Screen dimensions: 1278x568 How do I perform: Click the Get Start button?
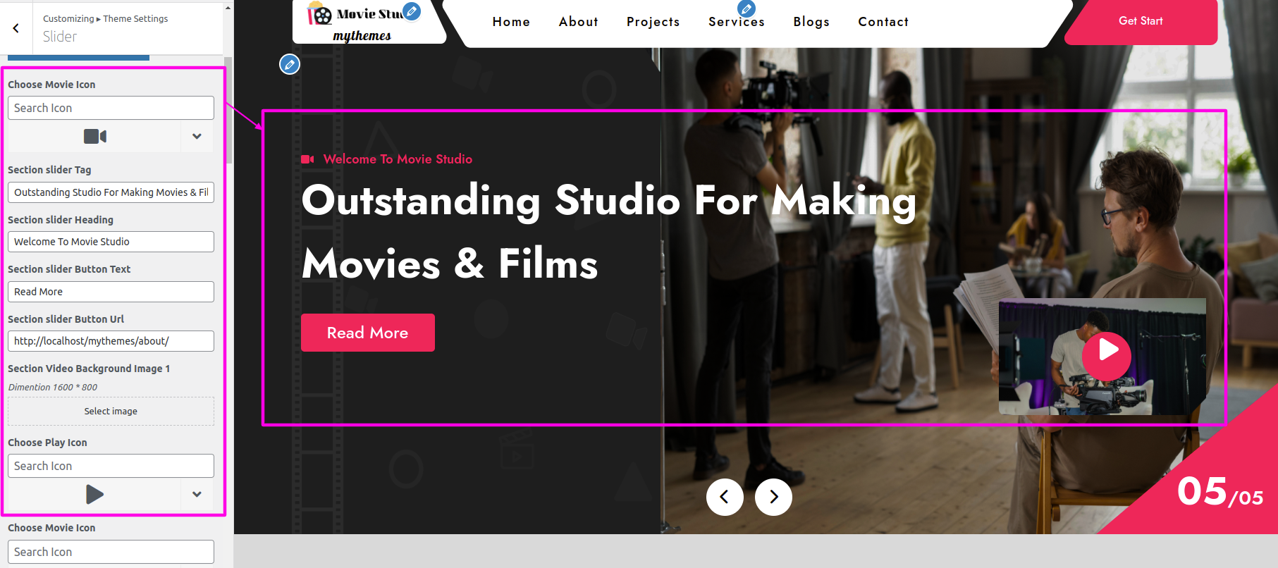pos(1141,21)
